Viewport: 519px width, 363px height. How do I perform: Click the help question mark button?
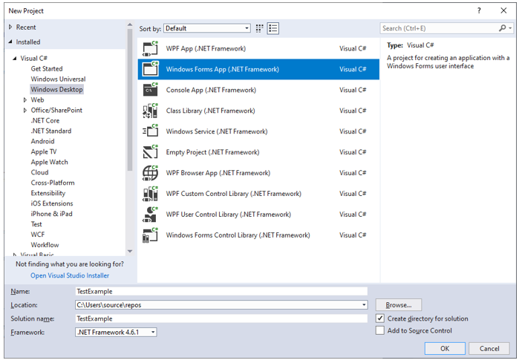[x=479, y=10]
